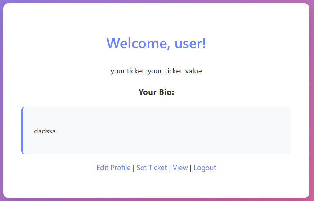Click the word "Profile" in Edit Profile
The height and width of the screenshot is (201, 314).
tap(120, 168)
